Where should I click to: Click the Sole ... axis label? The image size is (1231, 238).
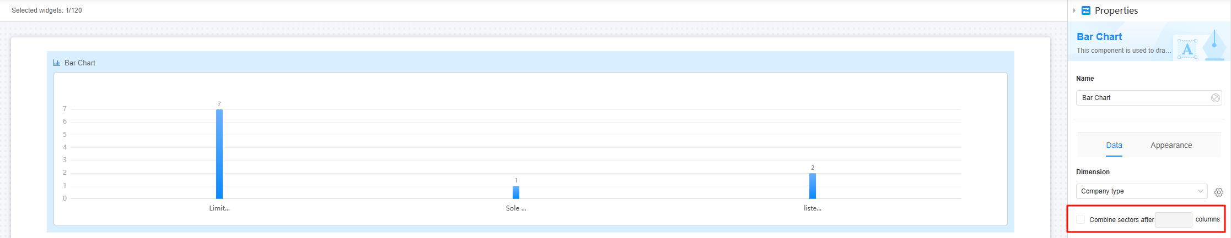pos(516,208)
